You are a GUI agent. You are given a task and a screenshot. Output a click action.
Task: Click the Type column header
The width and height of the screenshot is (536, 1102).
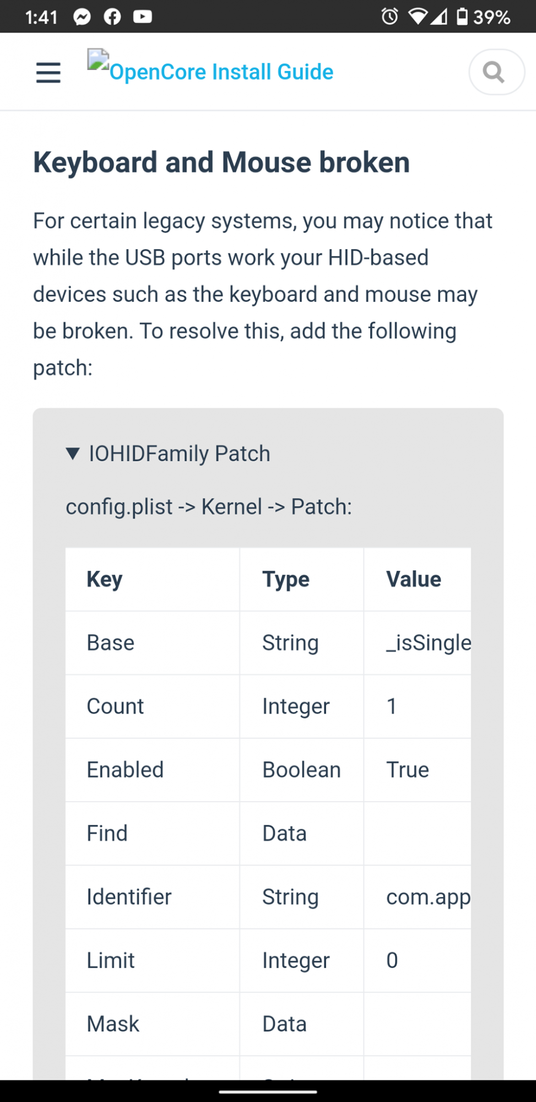286,580
